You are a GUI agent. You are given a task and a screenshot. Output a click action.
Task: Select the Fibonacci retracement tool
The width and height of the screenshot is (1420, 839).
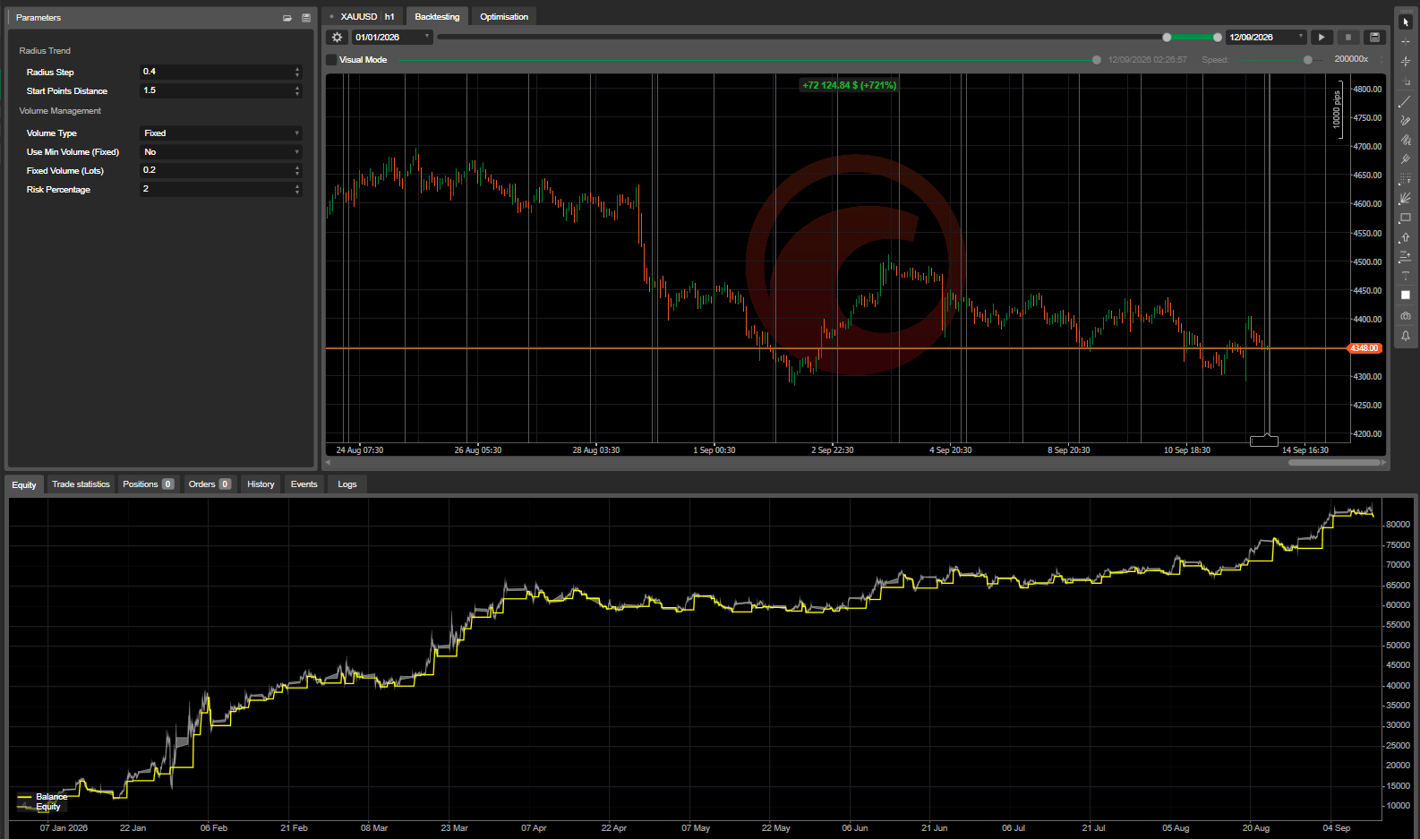tap(1406, 179)
